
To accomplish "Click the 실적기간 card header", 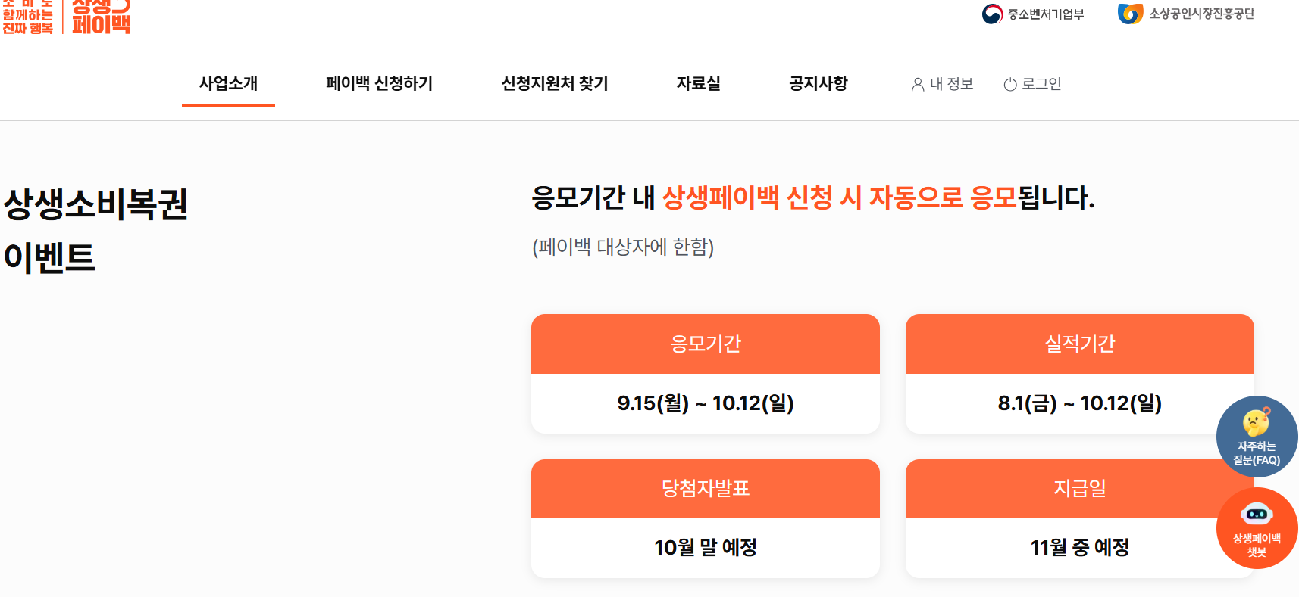I will click(x=1079, y=344).
